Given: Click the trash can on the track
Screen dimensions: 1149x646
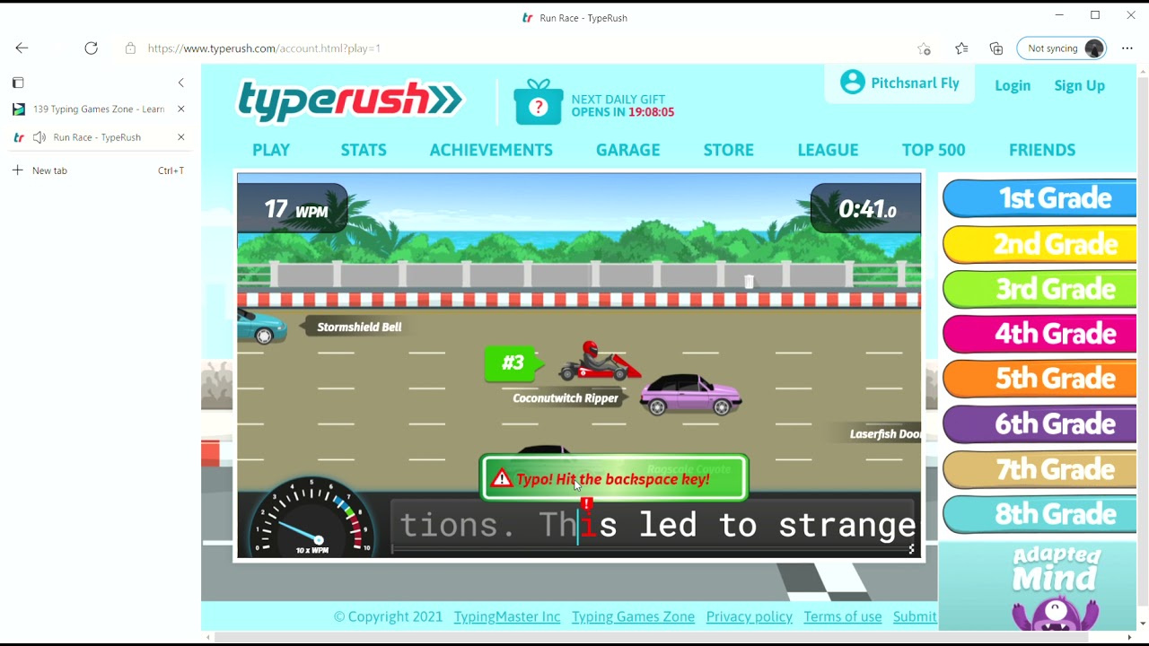Looking at the screenshot, I should click(x=750, y=282).
